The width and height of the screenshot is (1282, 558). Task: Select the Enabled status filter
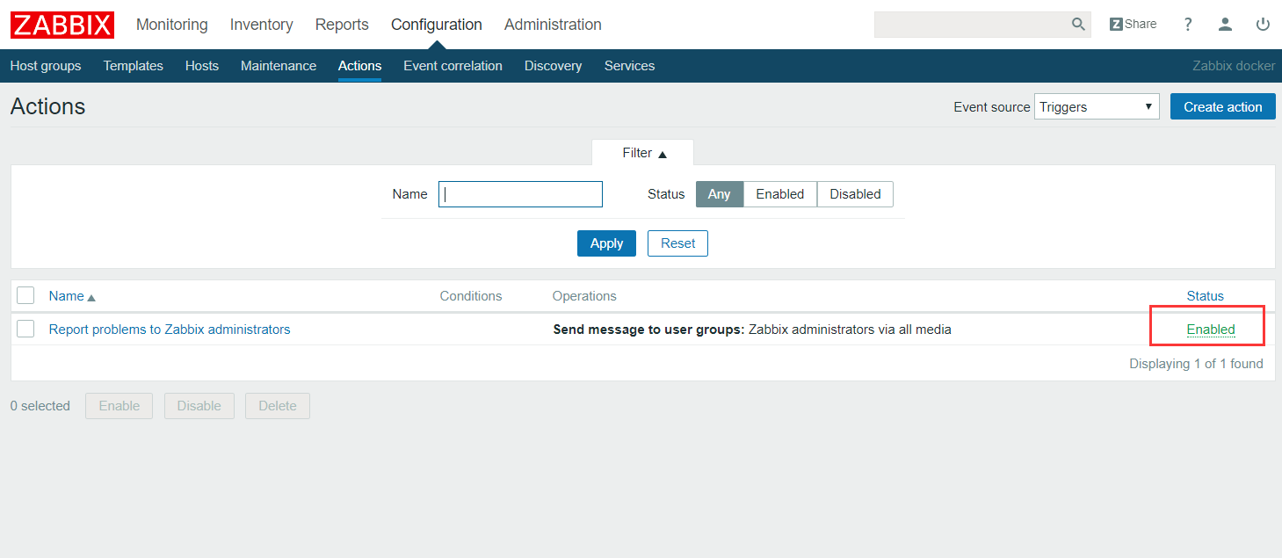[x=780, y=194]
